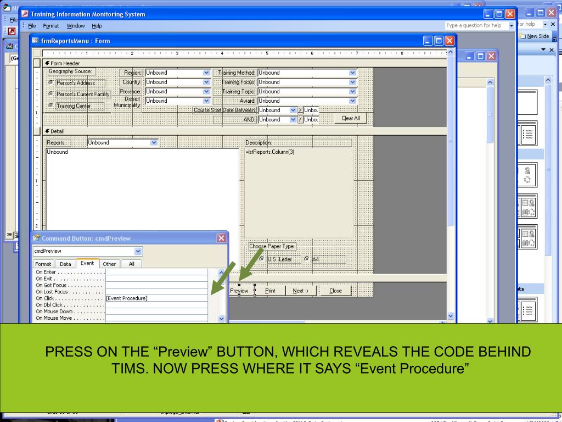Image resolution: width=562 pixels, height=422 pixels.
Task: Click the Print button on the form
Action: [x=270, y=291]
